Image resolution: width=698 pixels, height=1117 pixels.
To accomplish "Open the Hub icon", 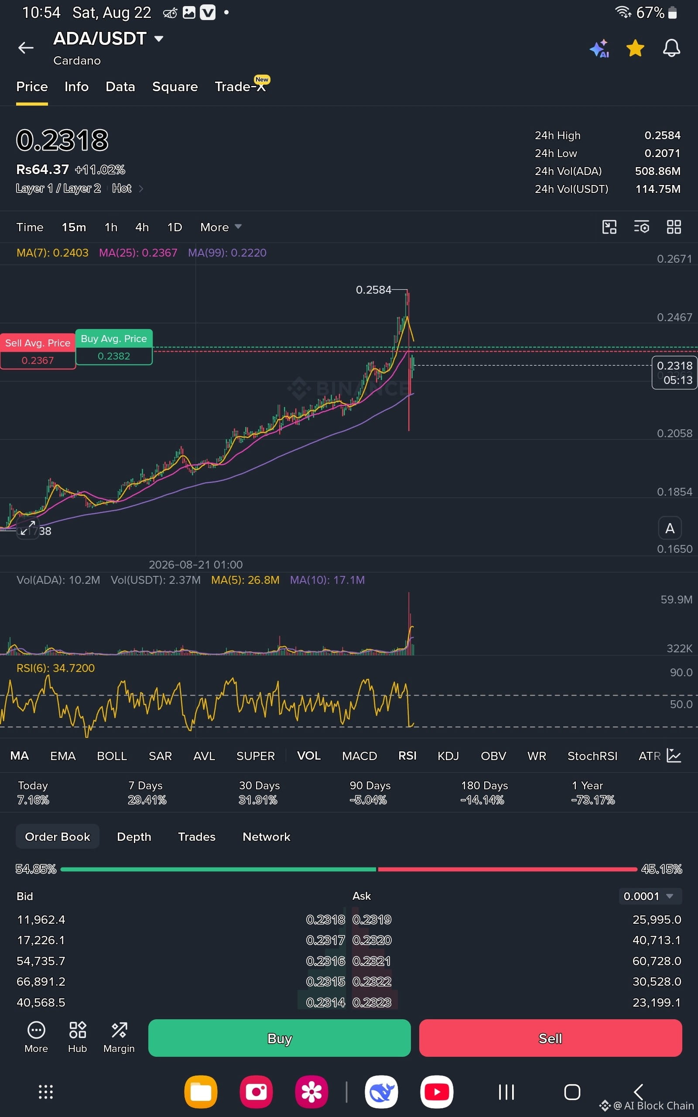I will point(78,1037).
